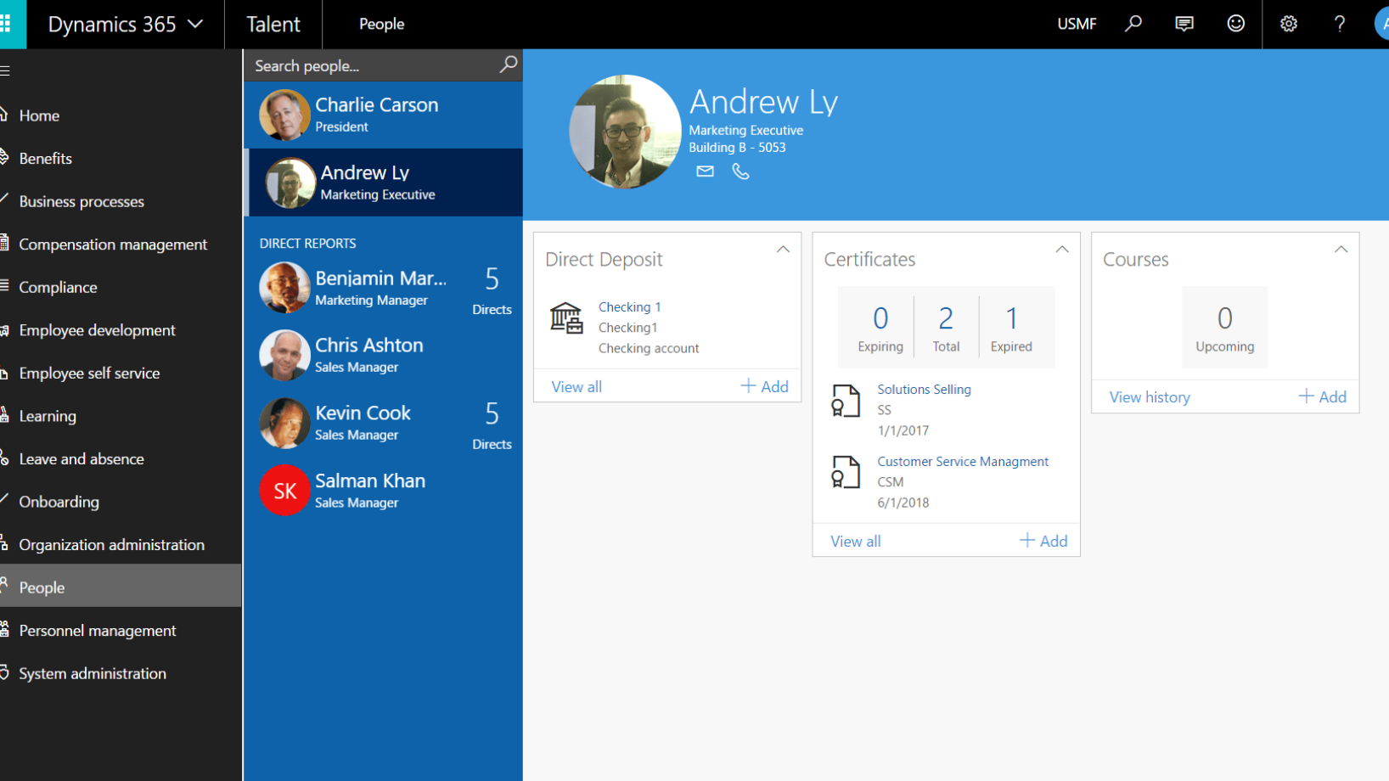Screen dimensions: 1389x781
Task: Open the app launcher waffle icon
Action: point(7,24)
